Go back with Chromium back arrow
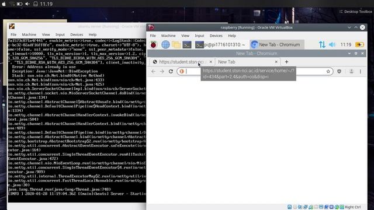Image resolution: width=374 pixels, height=210 pixels. click(x=153, y=71)
